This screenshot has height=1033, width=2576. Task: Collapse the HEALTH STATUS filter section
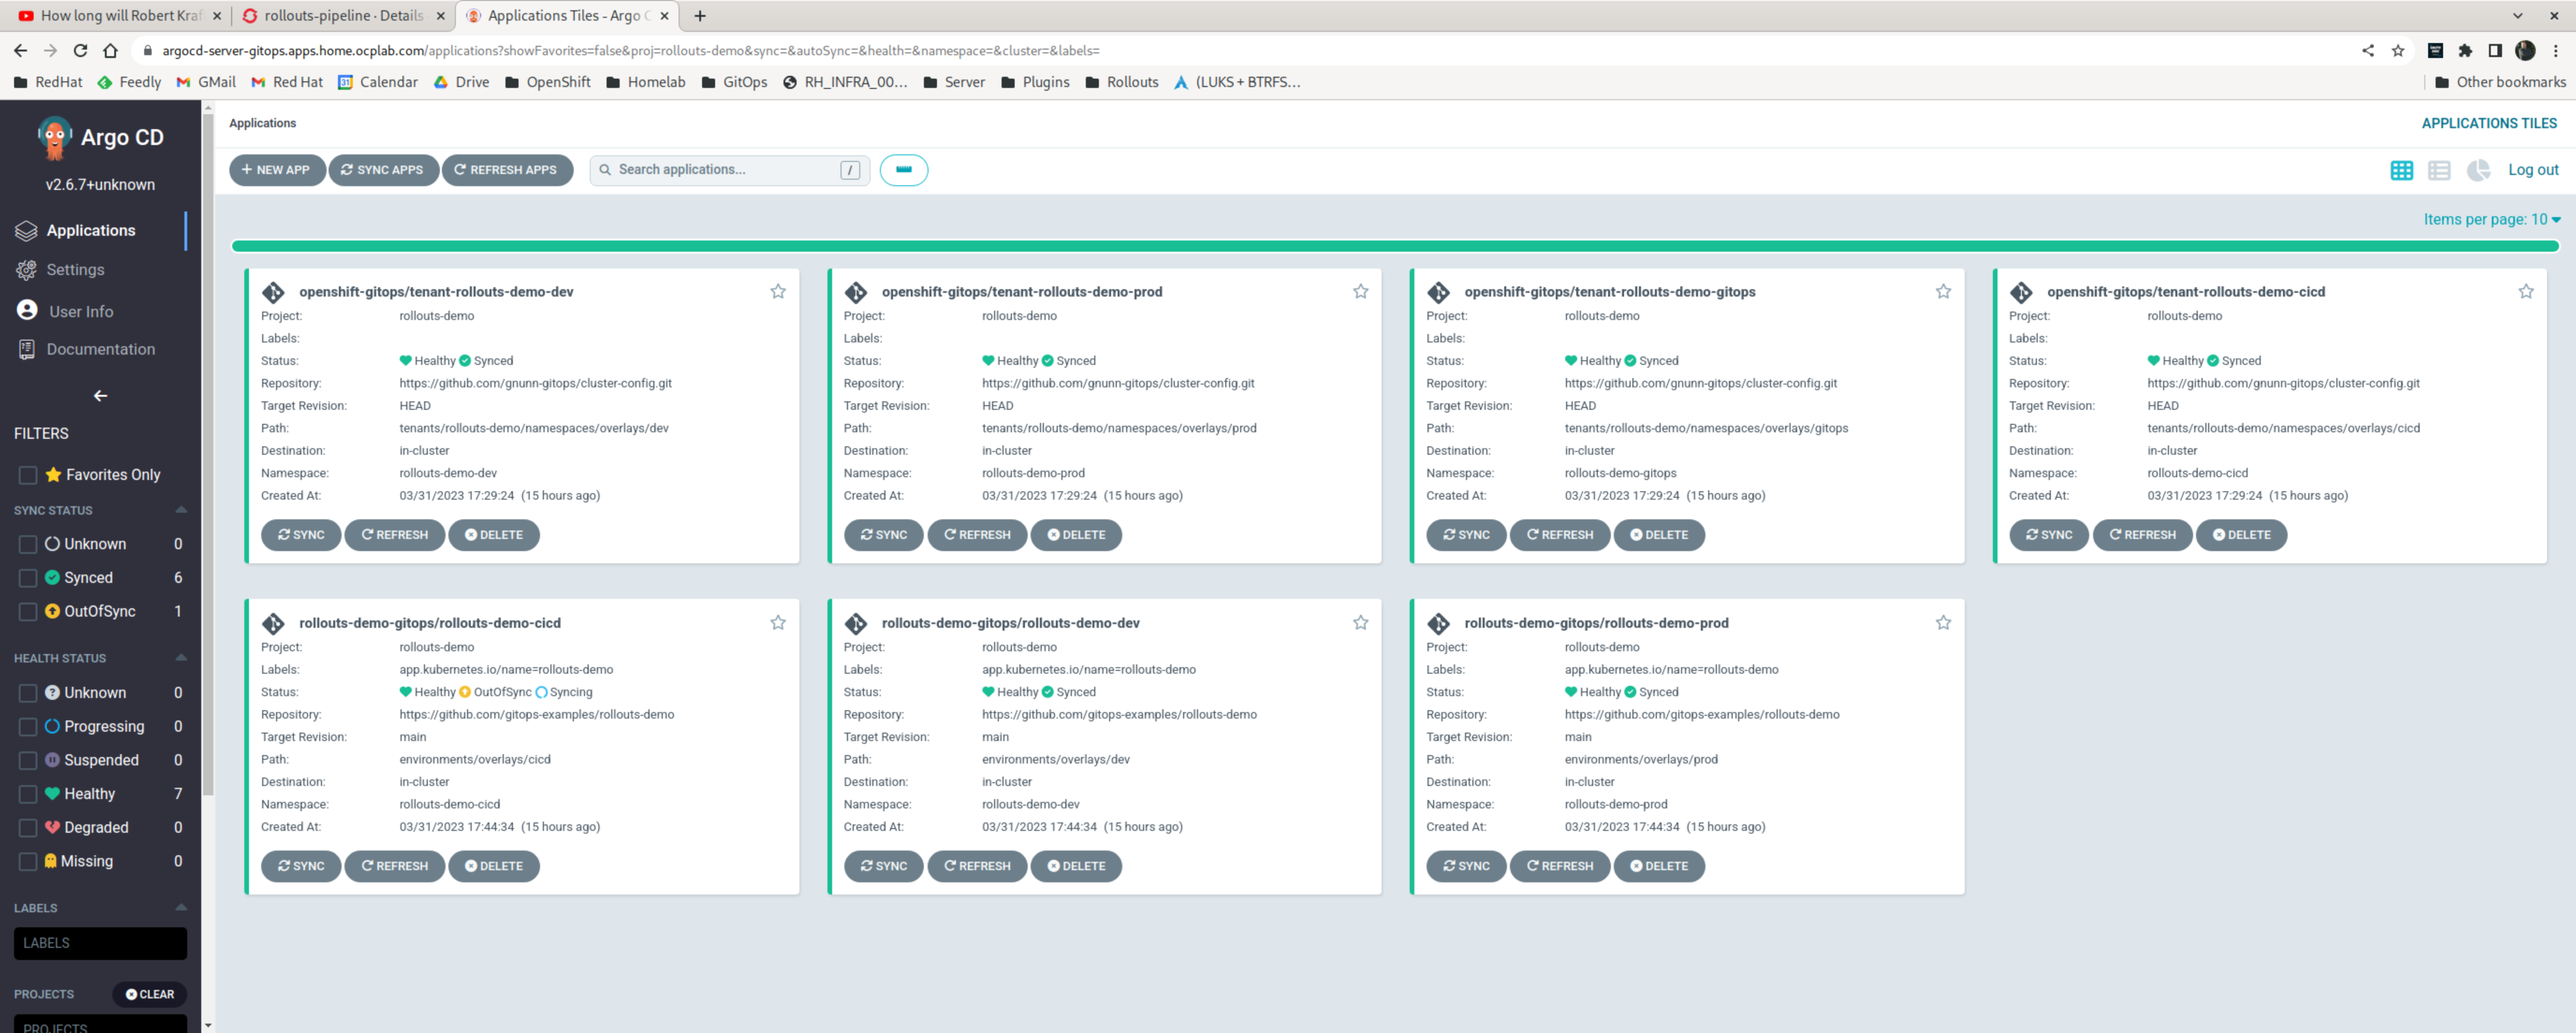point(180,657)
